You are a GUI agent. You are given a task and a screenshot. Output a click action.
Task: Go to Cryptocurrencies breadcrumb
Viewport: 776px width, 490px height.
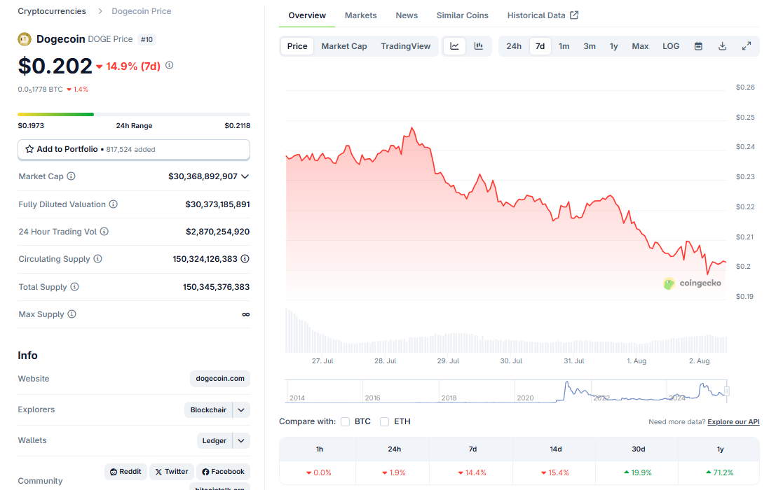pos(52,11)
